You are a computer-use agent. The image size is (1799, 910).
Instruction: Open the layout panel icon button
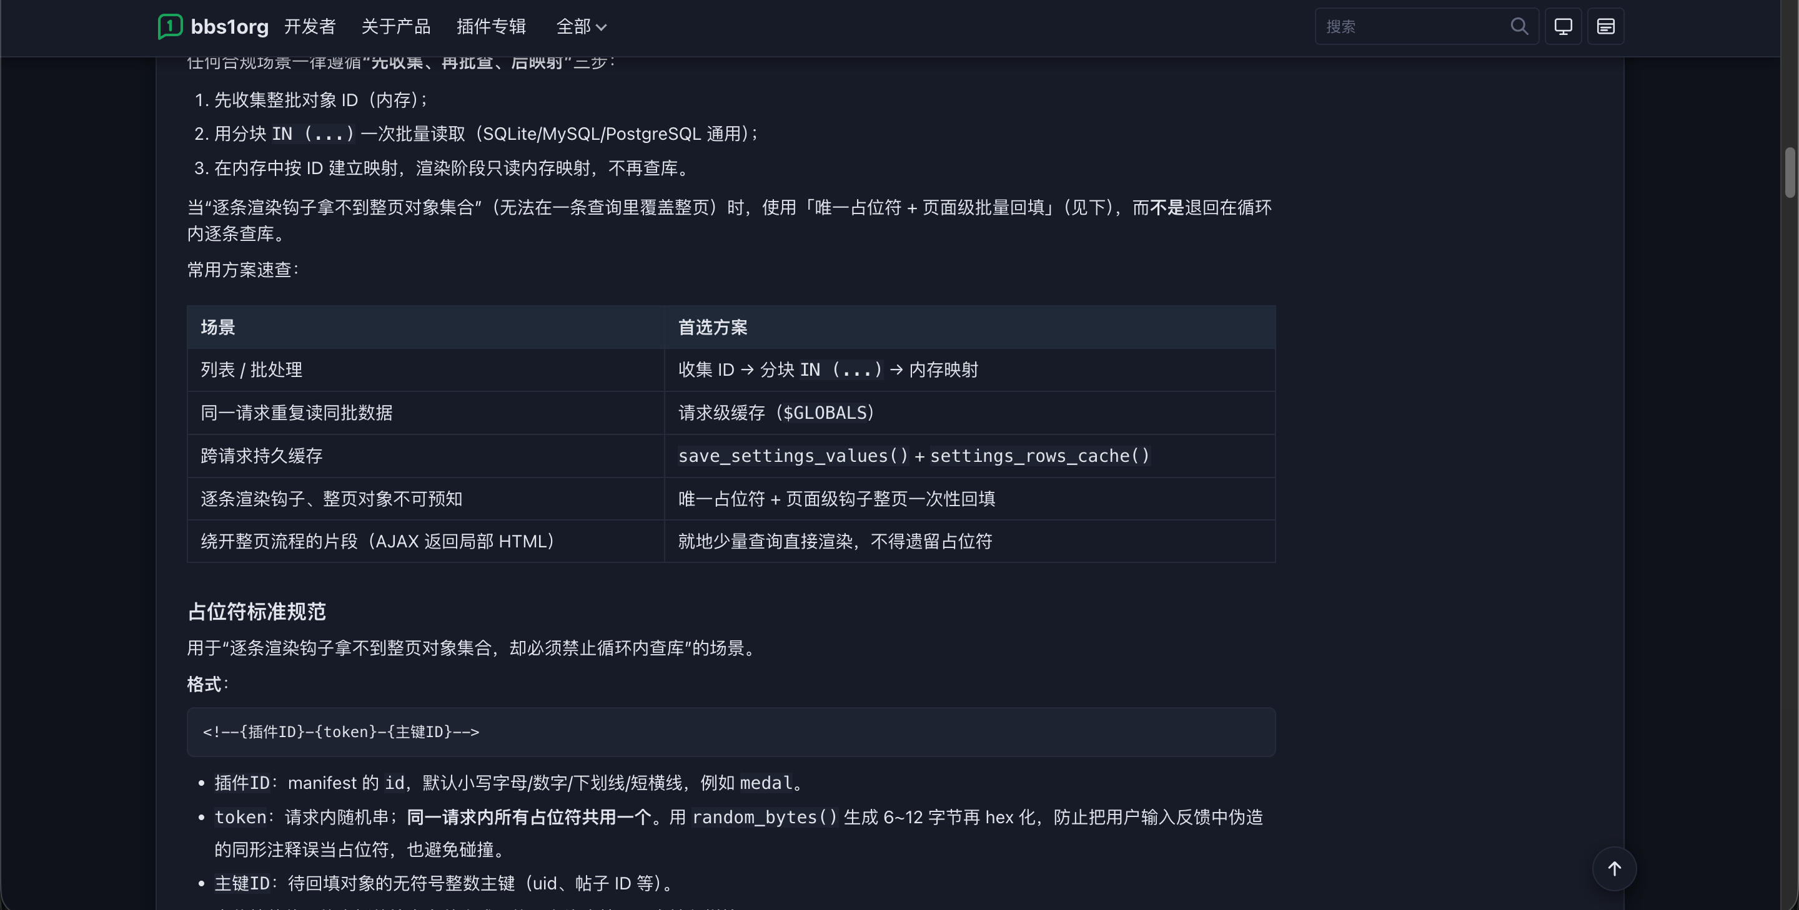coord(1605,26)
